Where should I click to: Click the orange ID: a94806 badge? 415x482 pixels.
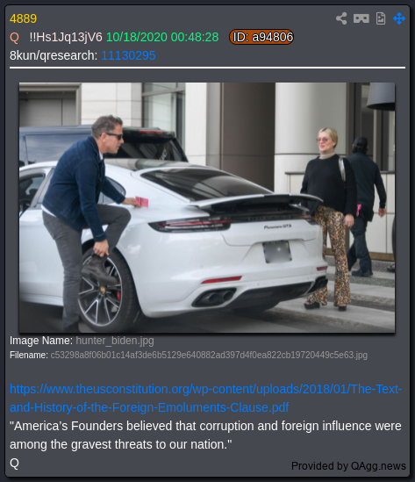[261, 37]
